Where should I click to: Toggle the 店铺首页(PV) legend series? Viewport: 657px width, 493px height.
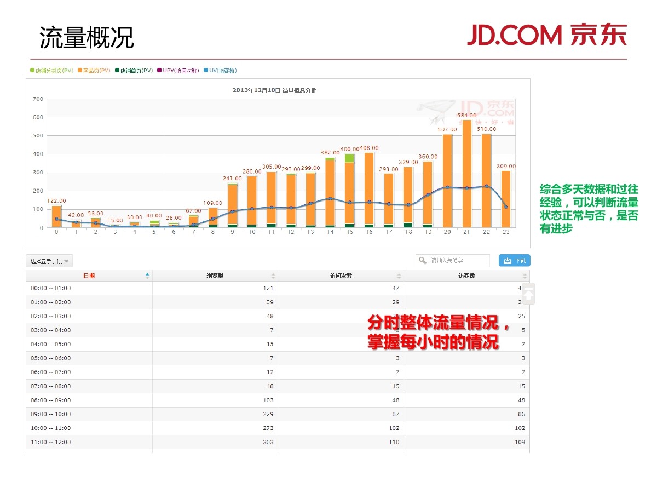tap(134, 71)
